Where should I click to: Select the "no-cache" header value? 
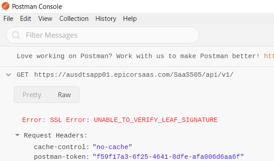(x=112, y=147)
